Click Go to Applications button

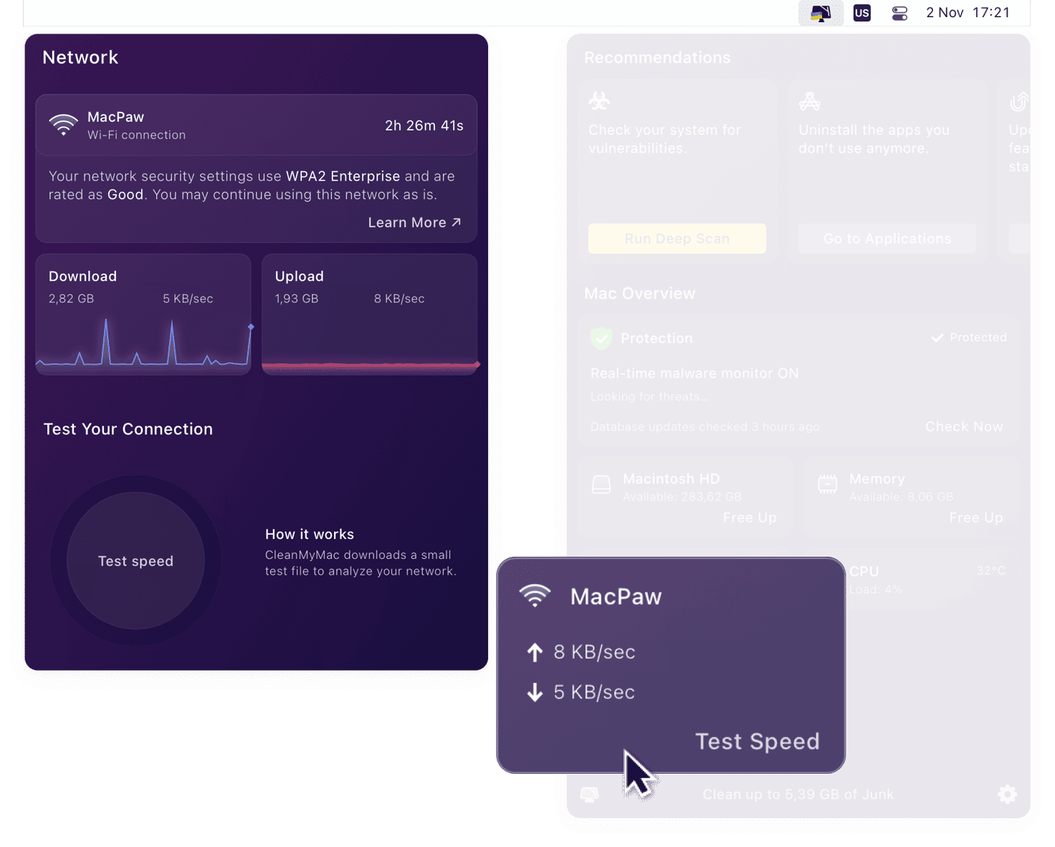point(887,239)
